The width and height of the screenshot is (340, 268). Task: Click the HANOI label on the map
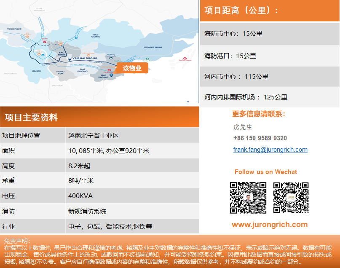click(36, 71)
